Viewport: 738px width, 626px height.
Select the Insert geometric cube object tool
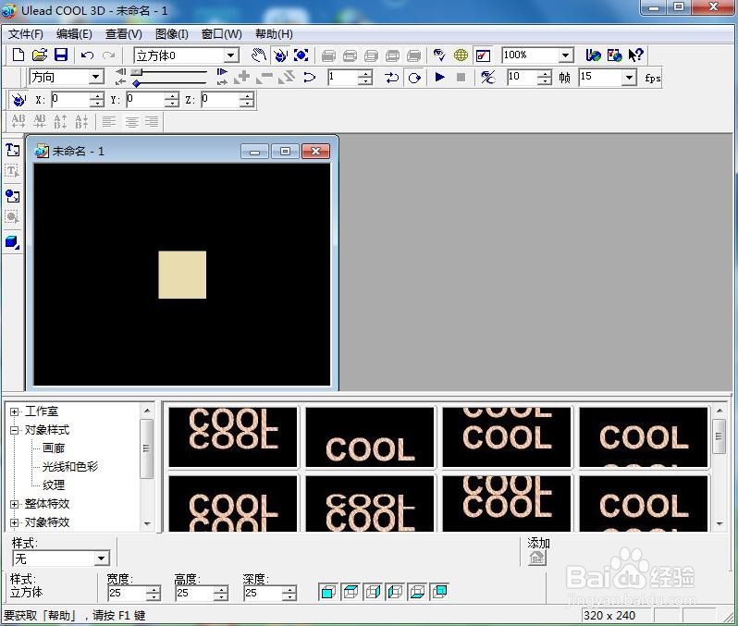13,242
